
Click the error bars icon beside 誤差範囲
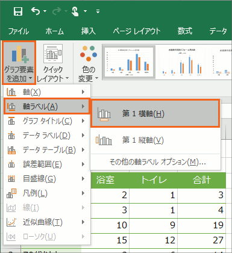pyautogui.click(x=11, y=164)
